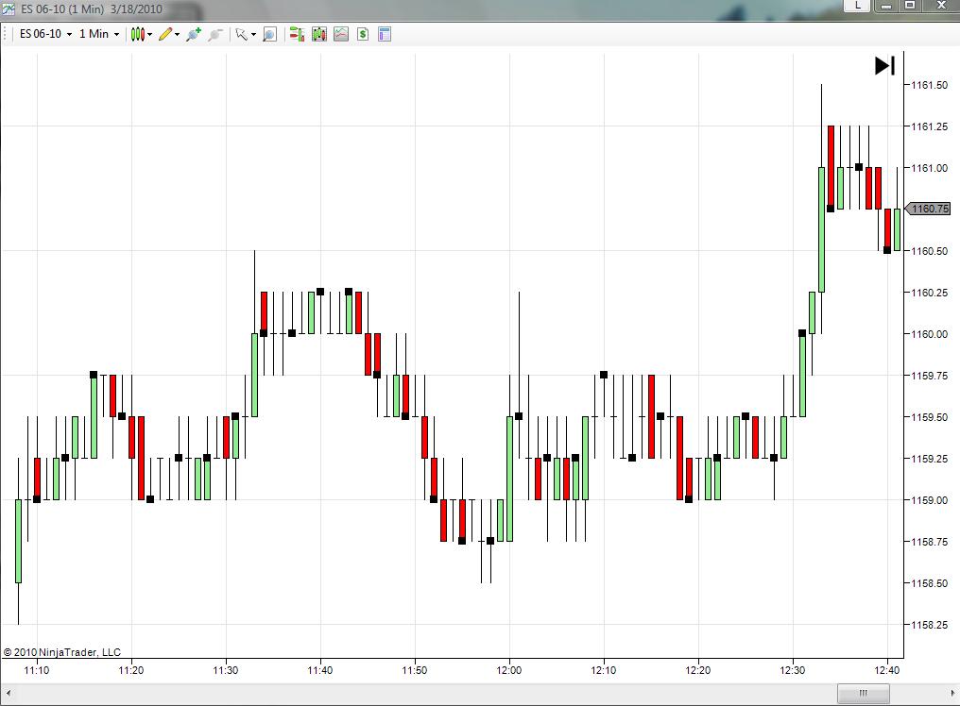Click the scrollbar left arrow
Screen dimensions: 960x706
coord(8,693)
